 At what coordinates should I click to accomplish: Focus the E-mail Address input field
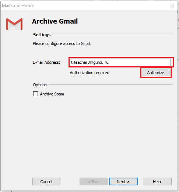tap(120, 62)
